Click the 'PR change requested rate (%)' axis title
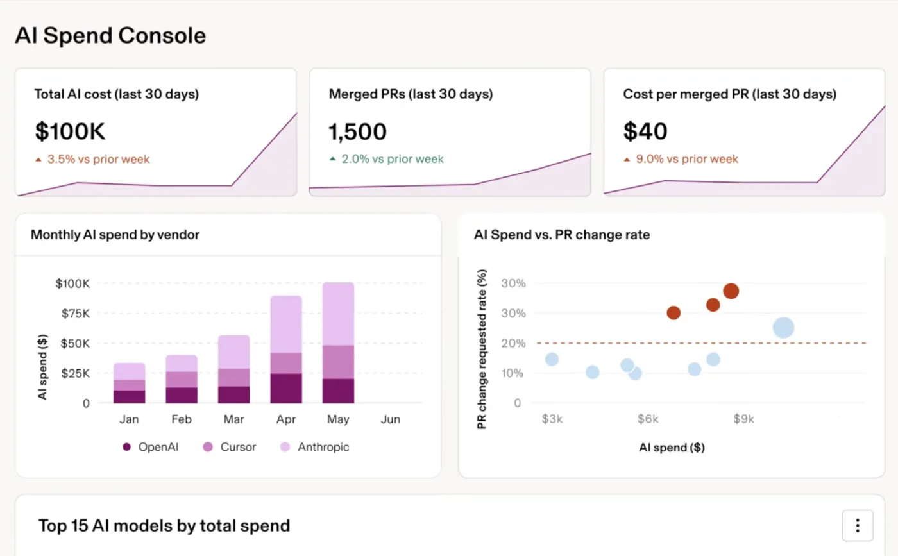This screenshot has height=556, width=898. pos(482,350)
